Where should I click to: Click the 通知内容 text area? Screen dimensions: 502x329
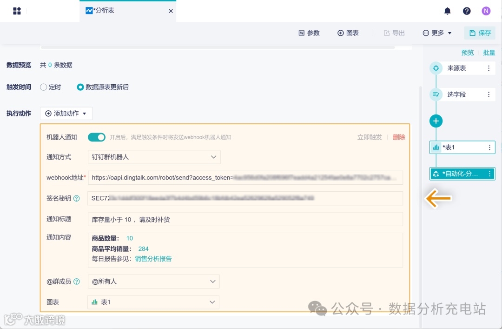pos(245,250)
